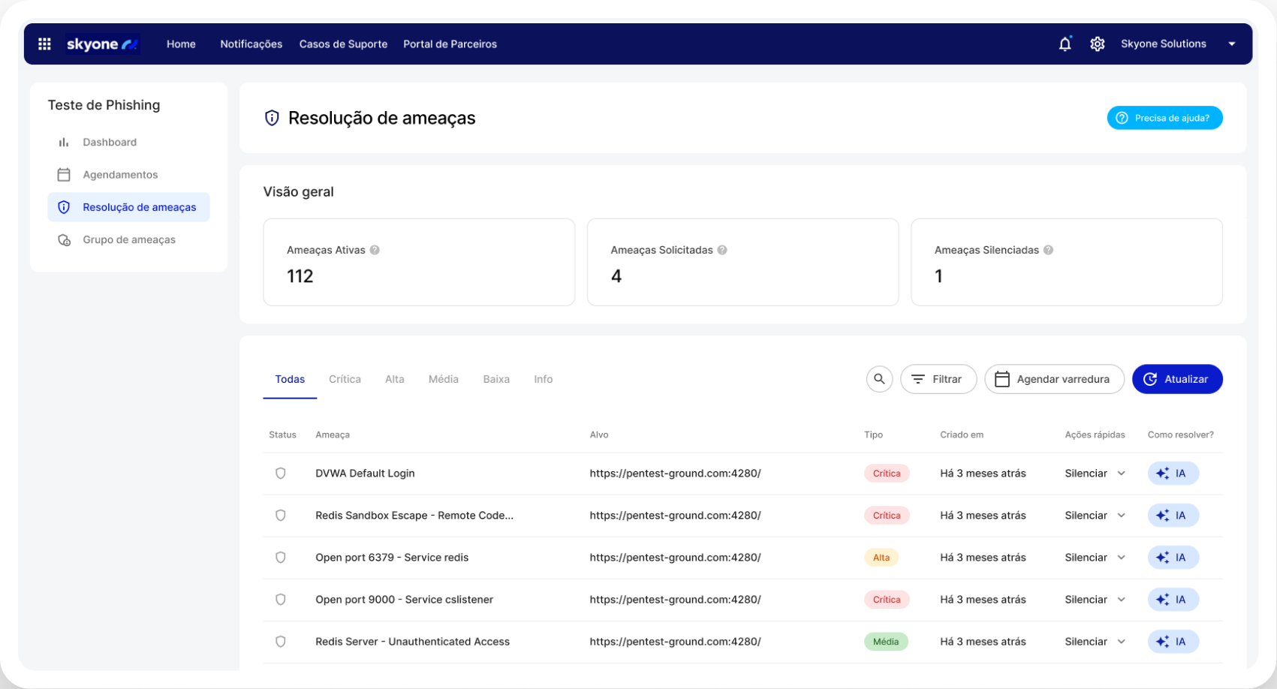Switch to the Crítica tab
This screenshot has height=689, width=1277.
coord(345,379)
